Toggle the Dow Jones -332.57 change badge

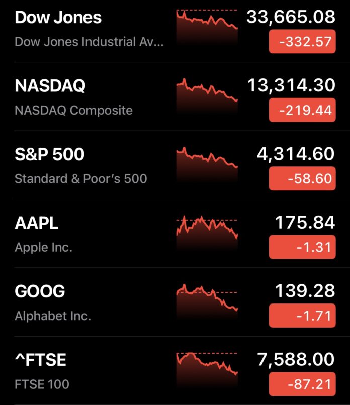pos(302,42)
